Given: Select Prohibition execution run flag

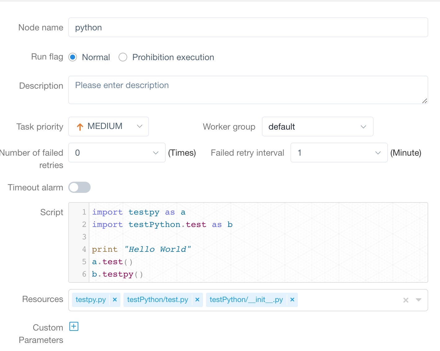Looking at the screenshot, I should [123, 57].
